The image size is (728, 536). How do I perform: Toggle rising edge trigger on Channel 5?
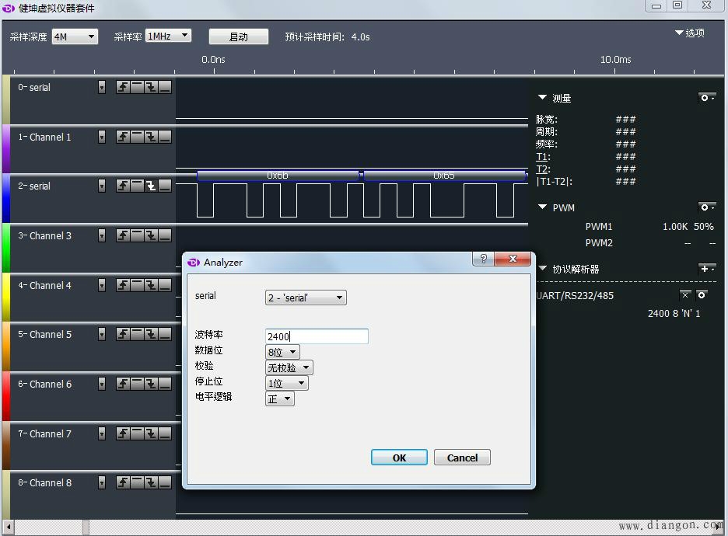tap(123, 334)
